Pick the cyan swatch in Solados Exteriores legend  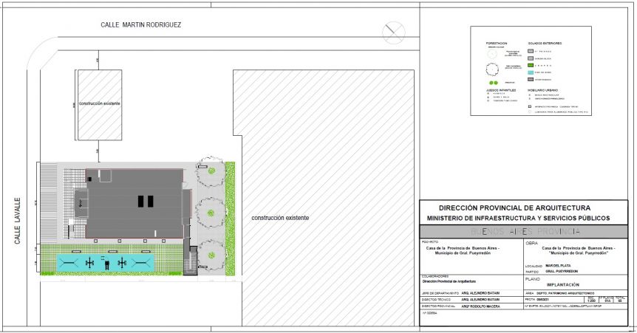[x=531, y=72]
